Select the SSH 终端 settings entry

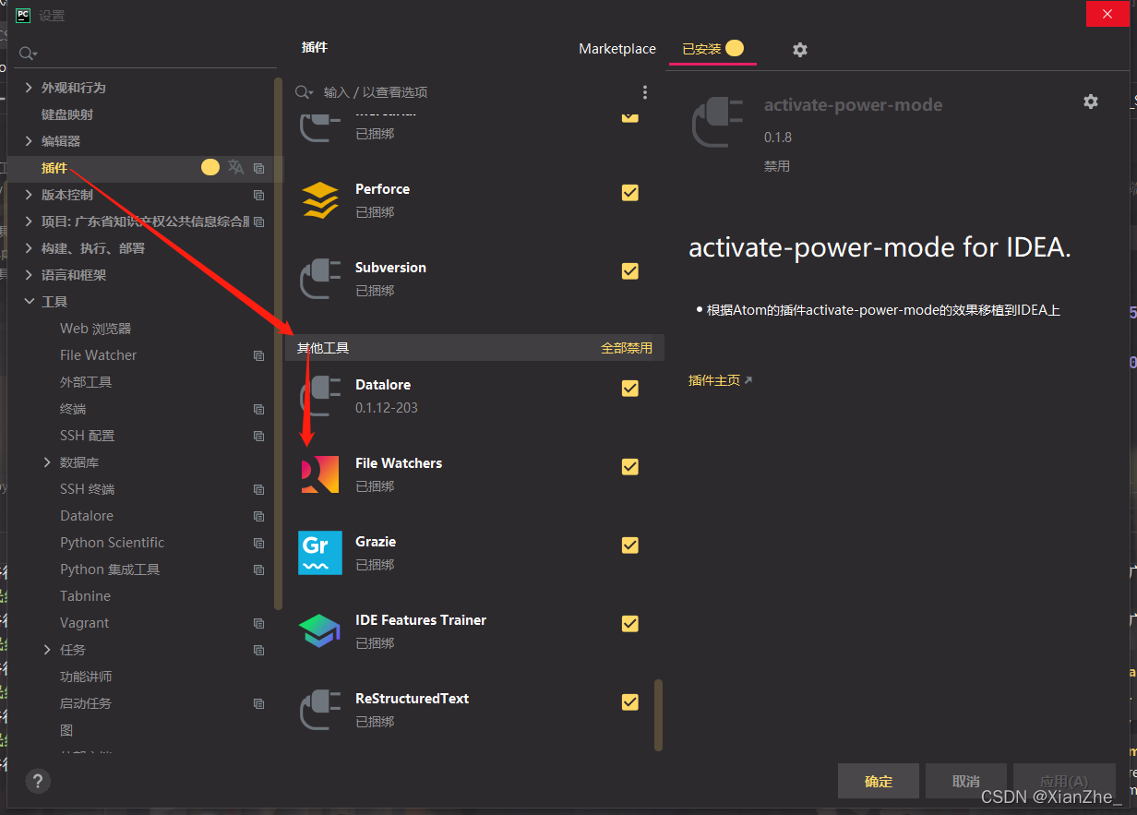click(x=88, y=489)
